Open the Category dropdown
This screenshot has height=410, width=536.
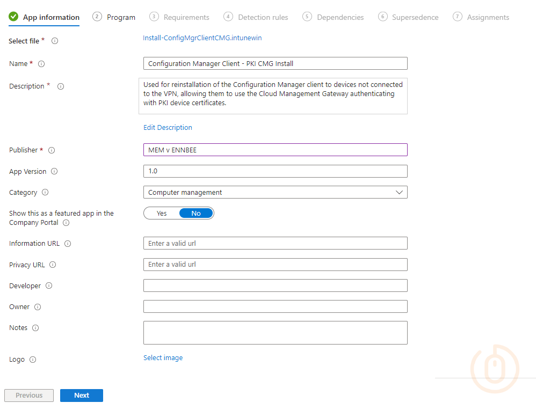coord(275,192)
